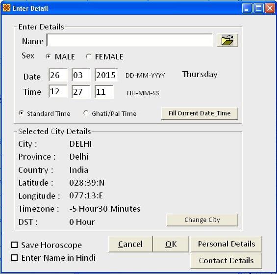
Task: Focus the minutes field showing 27
Action: (81, 91)
